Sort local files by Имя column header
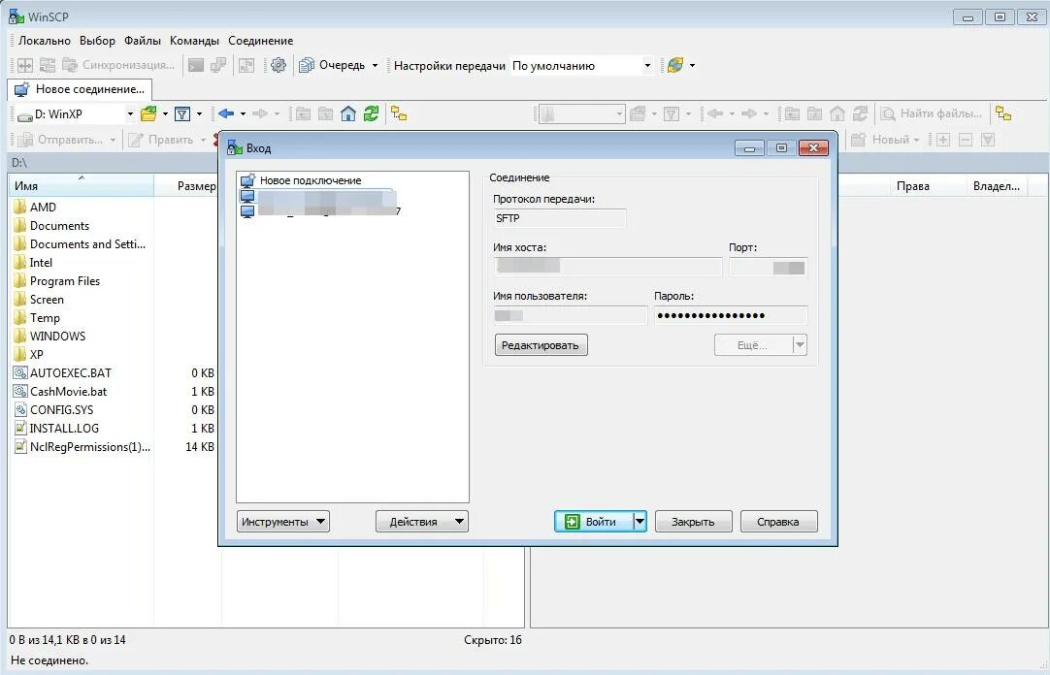The image size is (1050, 675). click(x=81, y=186)
